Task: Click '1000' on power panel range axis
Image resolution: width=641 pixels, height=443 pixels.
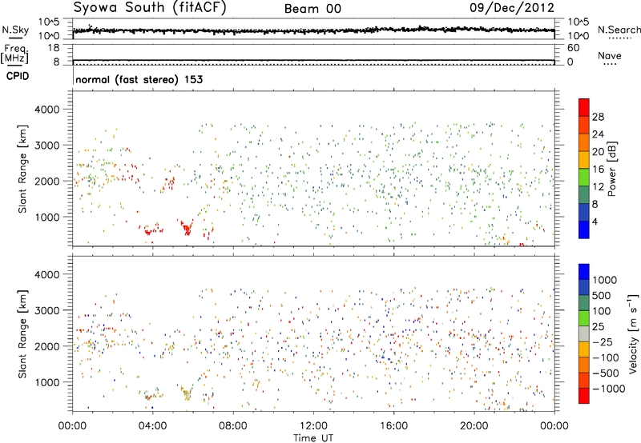Action: [46, 217]
